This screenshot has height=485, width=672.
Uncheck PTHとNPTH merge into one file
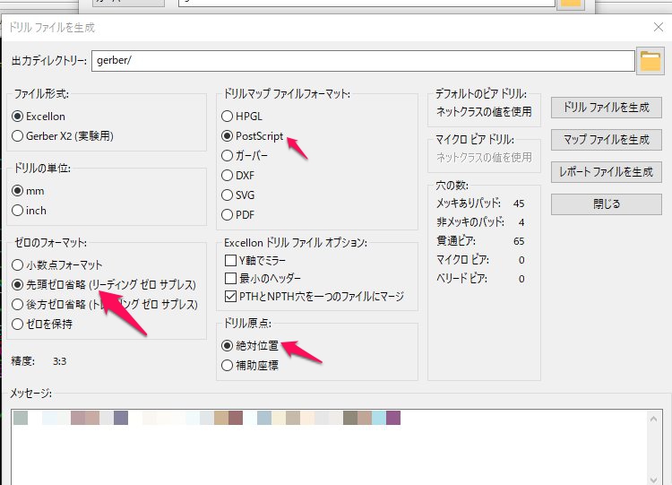click(x=230, y=297)
